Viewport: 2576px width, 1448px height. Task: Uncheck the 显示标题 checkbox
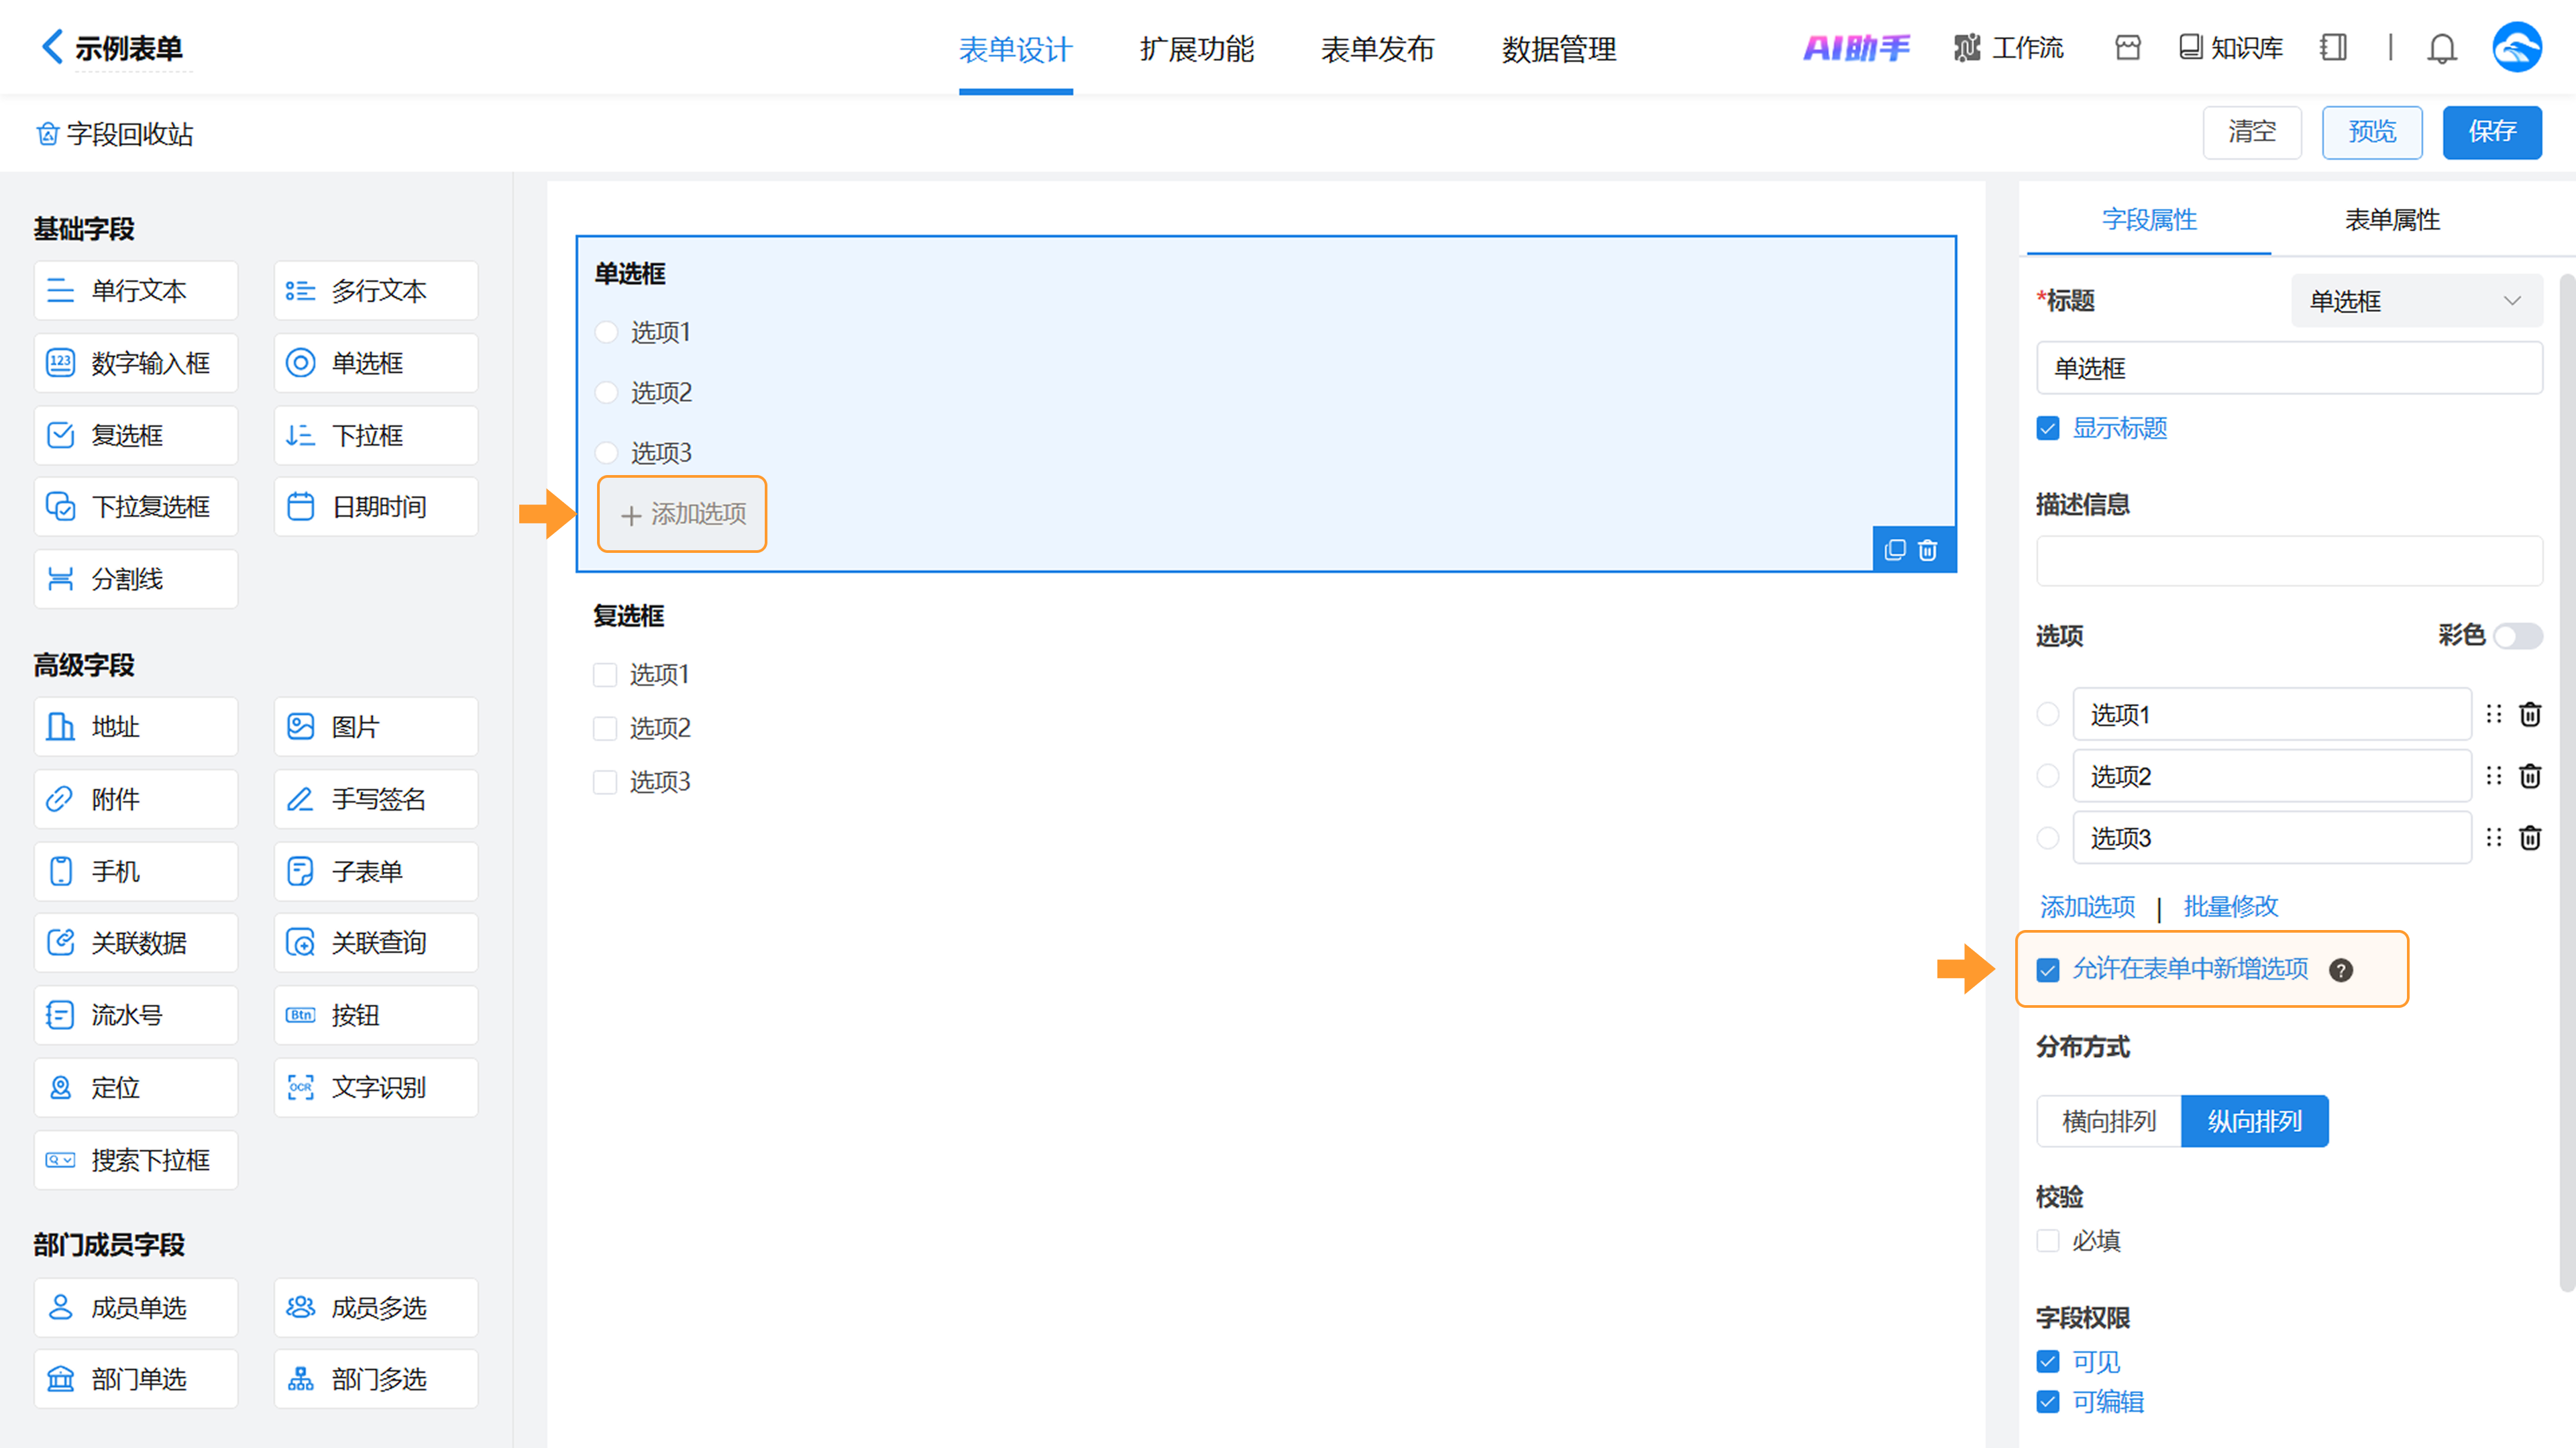coord(2048,429)
